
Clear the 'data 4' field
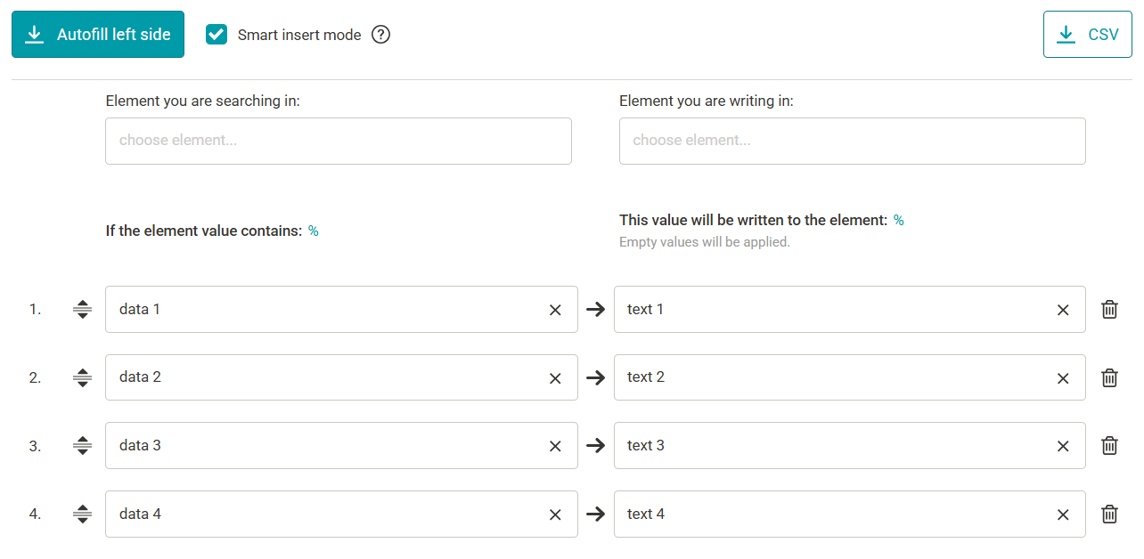coord(555,514)
